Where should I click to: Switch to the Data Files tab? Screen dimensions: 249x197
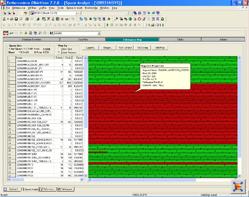coord(83,40)
